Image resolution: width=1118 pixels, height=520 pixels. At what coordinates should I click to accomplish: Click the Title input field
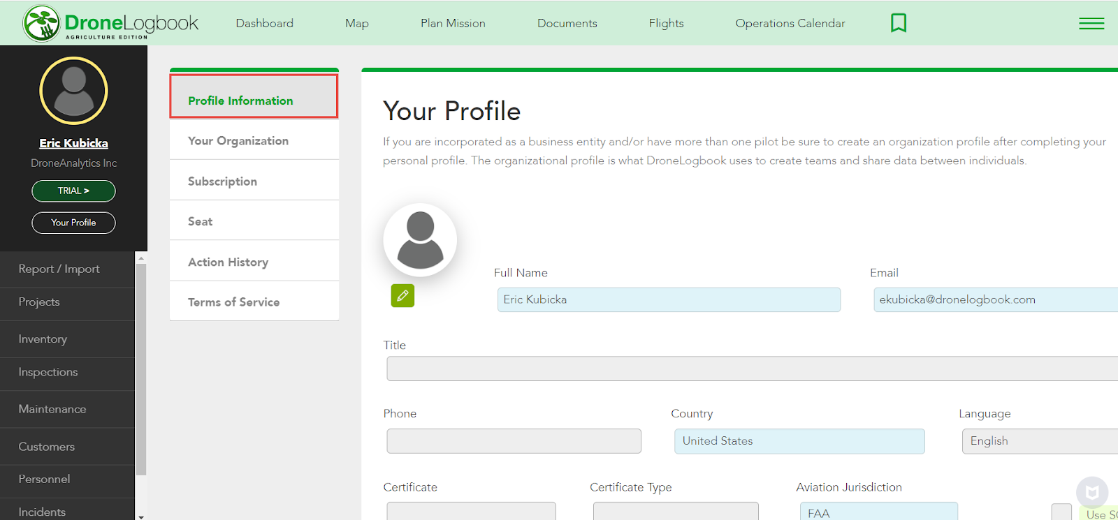click(x=753, y=369)
